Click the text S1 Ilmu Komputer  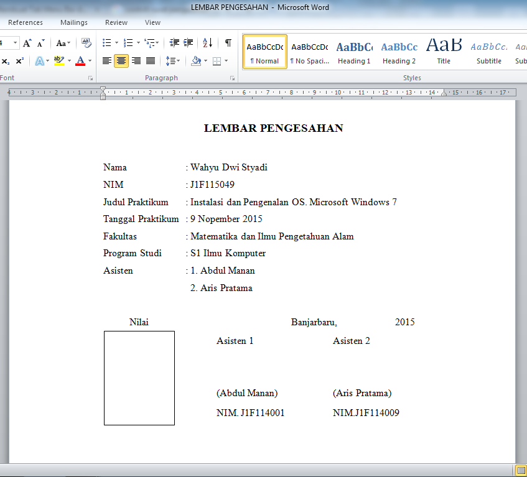click(x=228, y=253)
